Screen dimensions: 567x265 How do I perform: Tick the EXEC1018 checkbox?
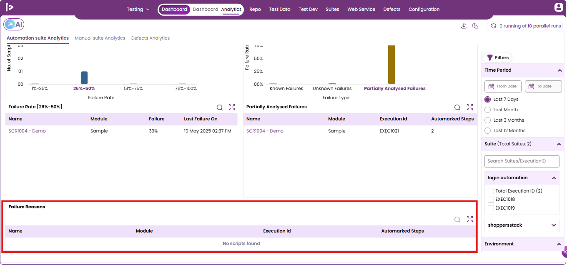click(491, 200)
